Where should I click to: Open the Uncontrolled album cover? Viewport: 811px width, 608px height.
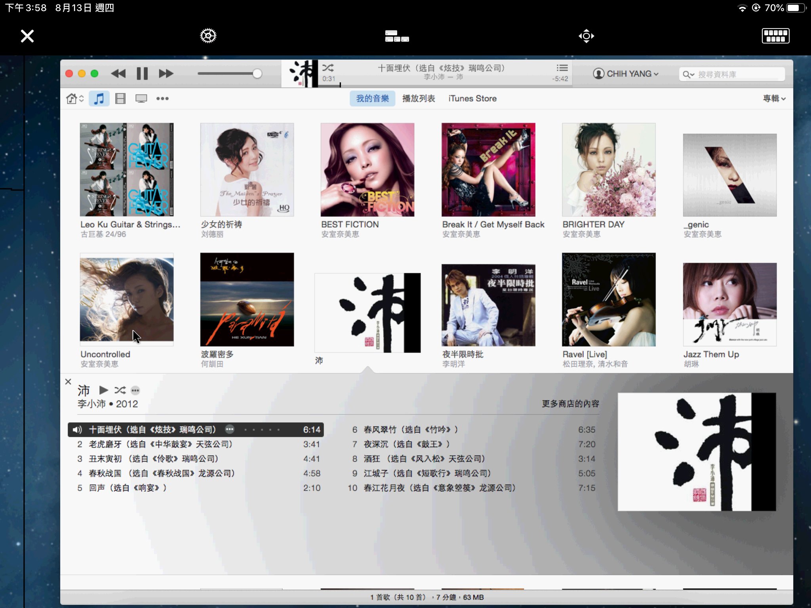[127, 299]
